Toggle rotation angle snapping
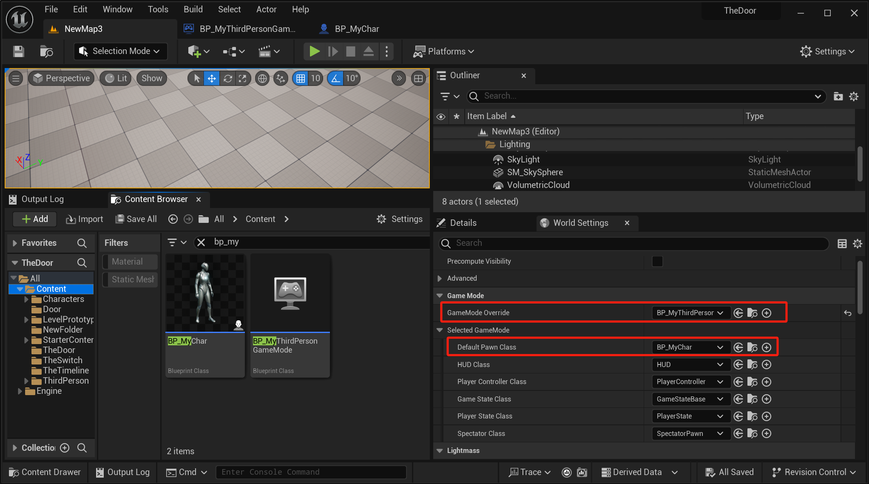Image resolution: width=869 pixels, height=484 pixels. [335, 78]
